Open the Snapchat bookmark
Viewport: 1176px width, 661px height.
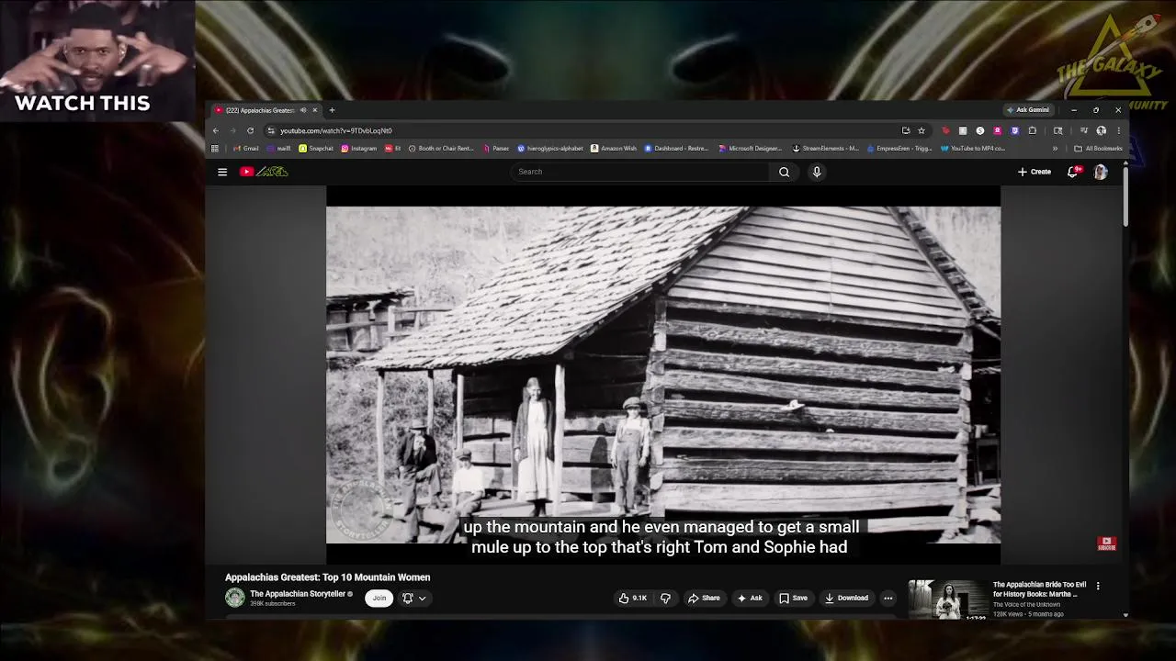click(x=316, y=148)
